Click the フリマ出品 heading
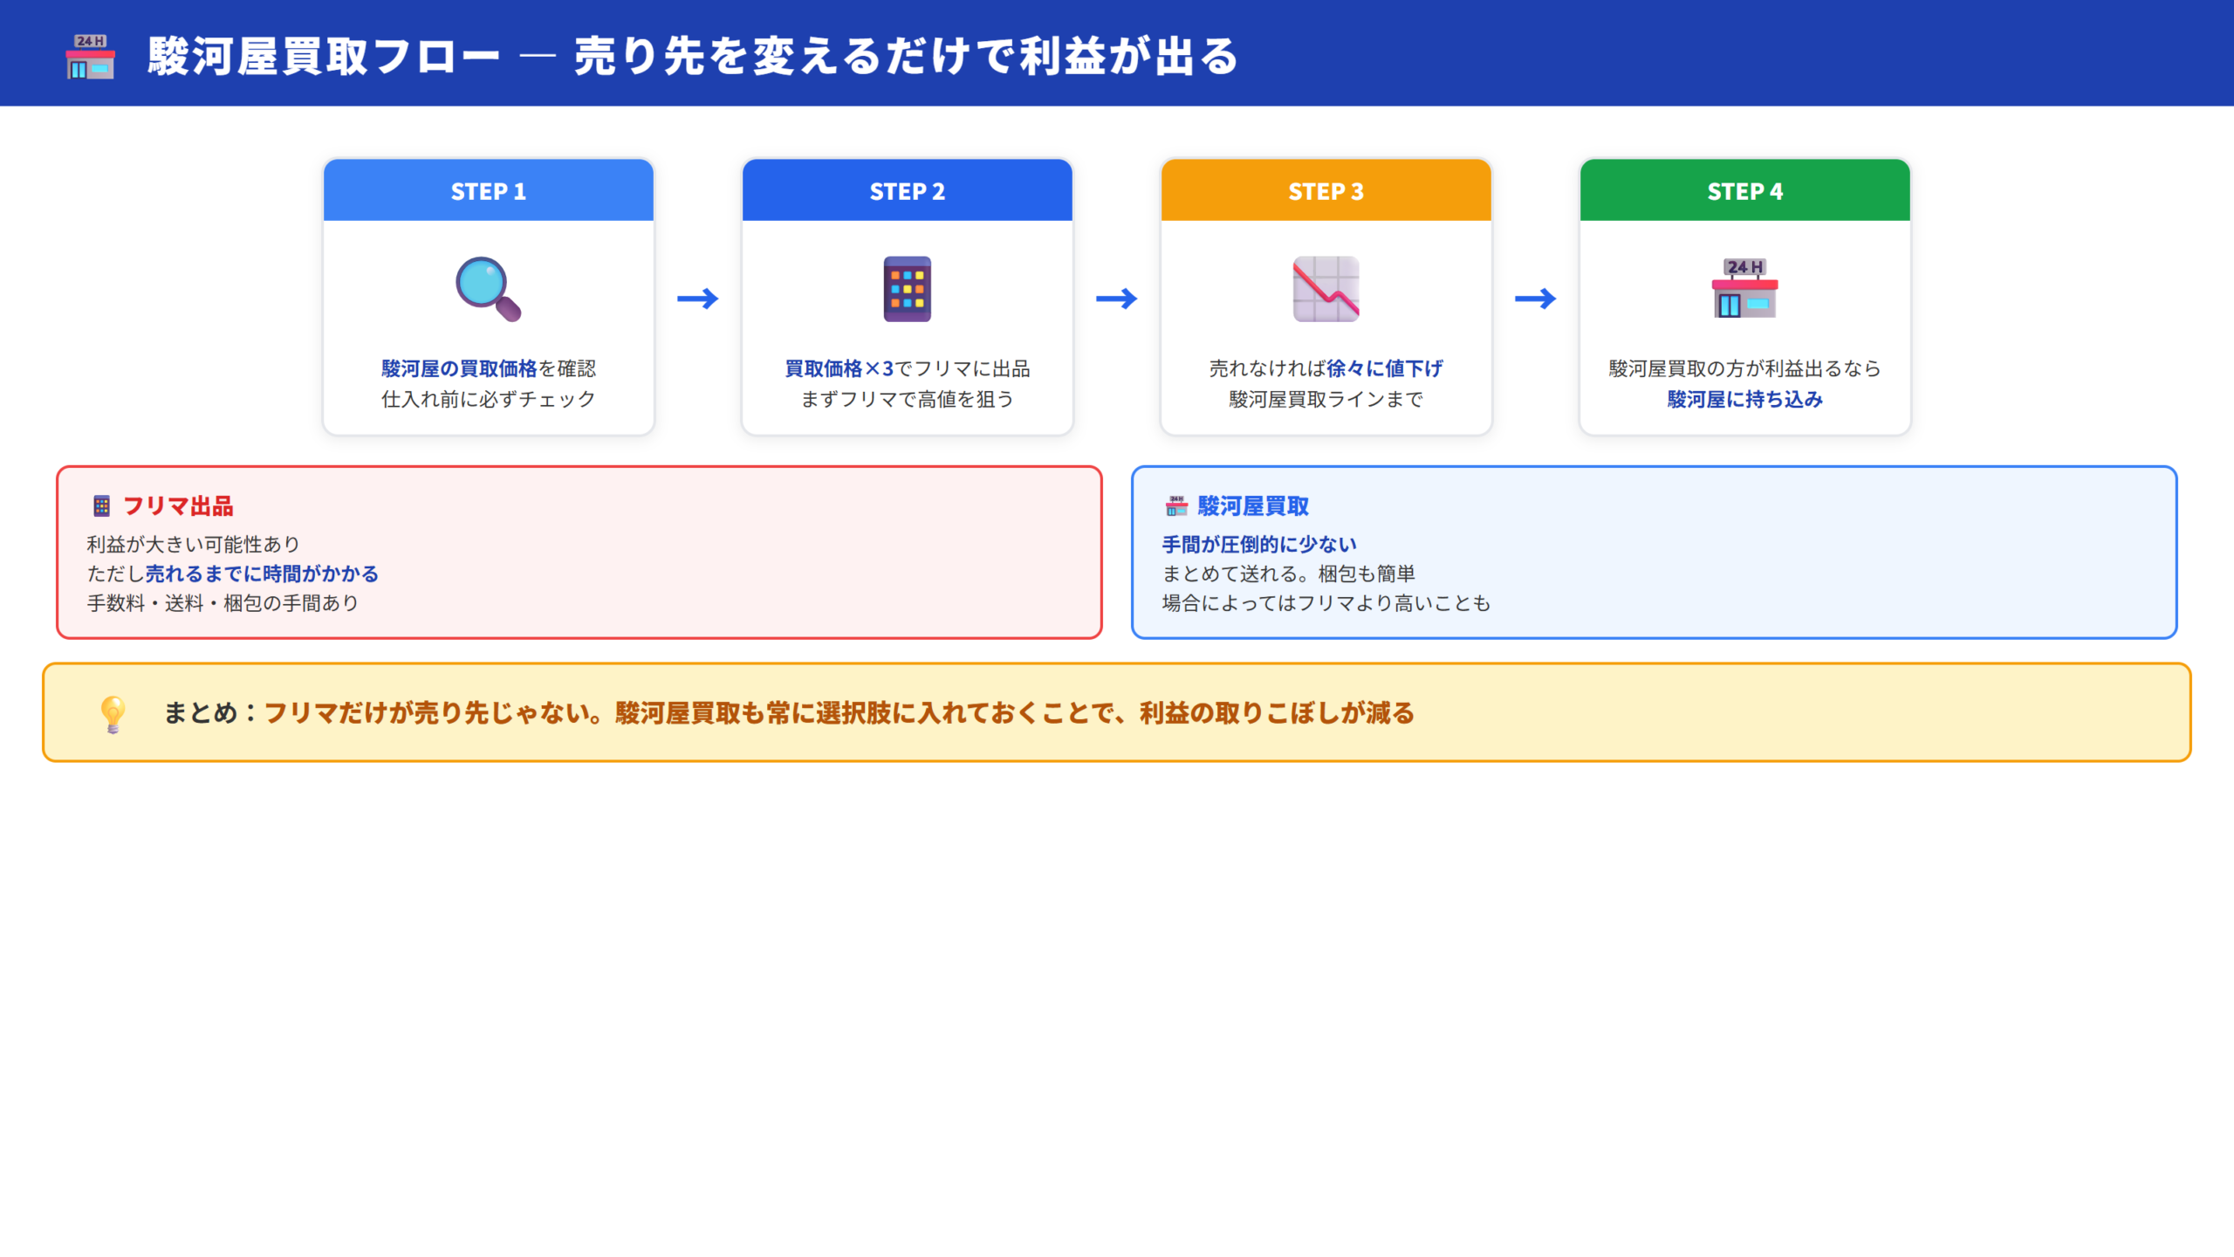2234x1257 pixels. tap(178, 506)
